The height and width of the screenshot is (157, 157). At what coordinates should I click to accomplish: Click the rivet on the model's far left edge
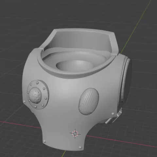24,102
